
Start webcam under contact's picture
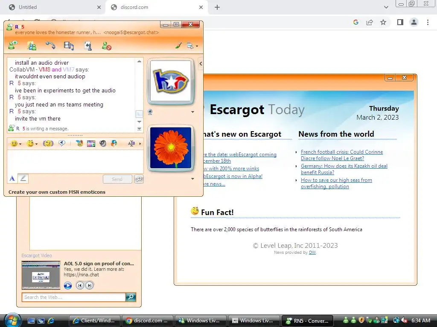(150, 112)
